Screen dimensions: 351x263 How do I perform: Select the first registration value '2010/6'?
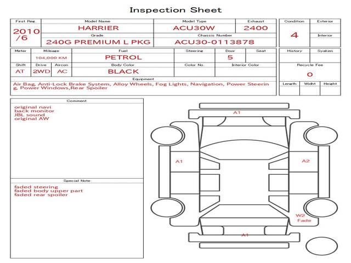[x=26, y=34]
